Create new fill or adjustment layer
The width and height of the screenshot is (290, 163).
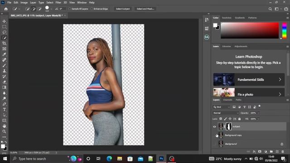(x=266, y=152)
